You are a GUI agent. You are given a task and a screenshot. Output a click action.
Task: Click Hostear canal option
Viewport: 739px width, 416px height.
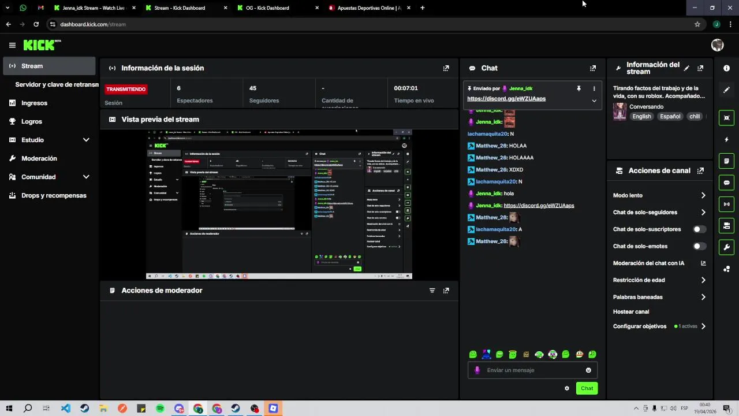tap(631, 311)
